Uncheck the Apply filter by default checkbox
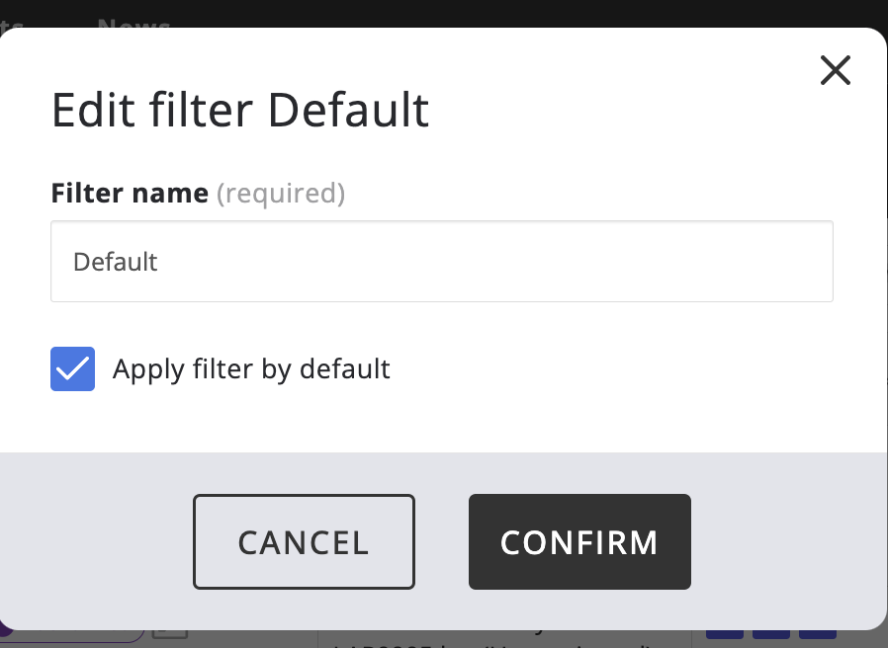Image resolution: width=888 pixels, height=648 pixels. tap(73, 368)
